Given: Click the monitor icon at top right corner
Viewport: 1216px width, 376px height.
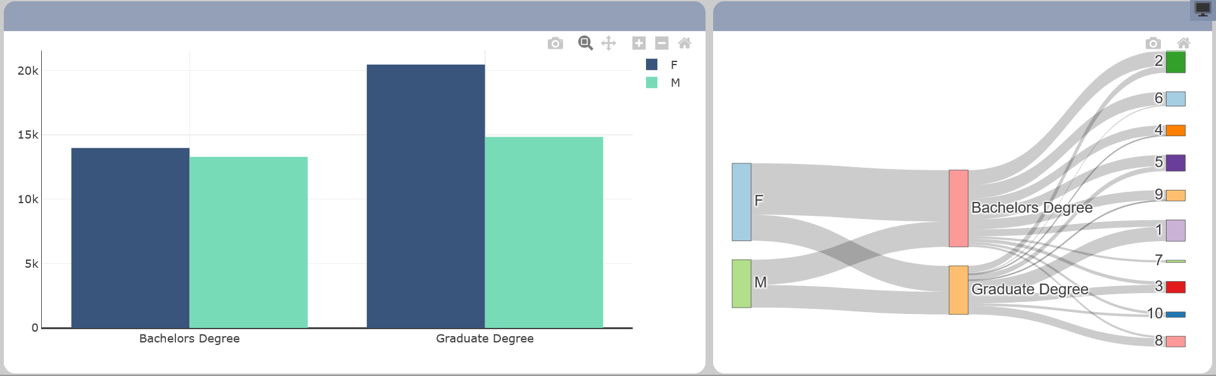Looking at the screenshot, I should click(1202, 9).
